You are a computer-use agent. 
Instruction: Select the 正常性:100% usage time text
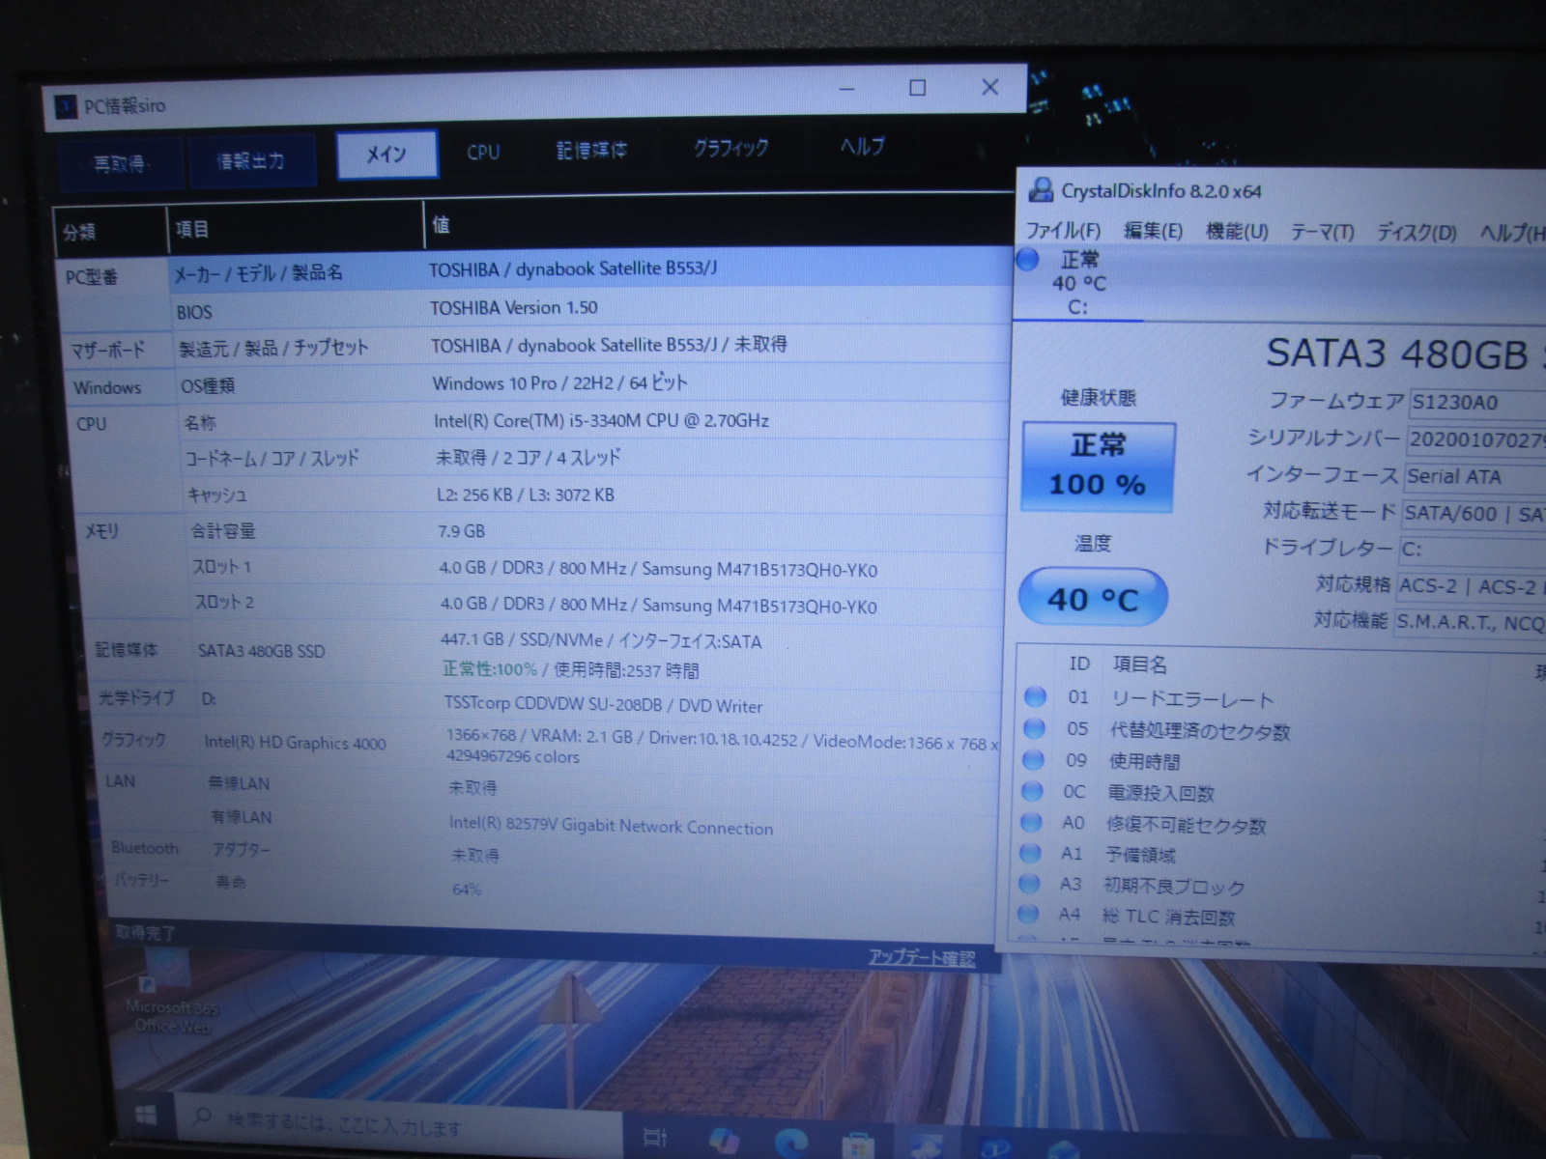coord(571,669)
